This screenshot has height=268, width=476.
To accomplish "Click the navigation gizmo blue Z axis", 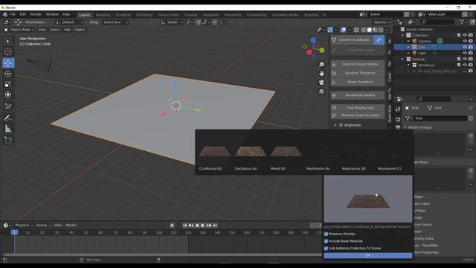I will click(x=313, y=39).
